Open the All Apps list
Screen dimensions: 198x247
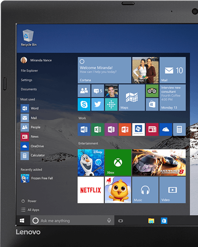click(x=30, y=210)
